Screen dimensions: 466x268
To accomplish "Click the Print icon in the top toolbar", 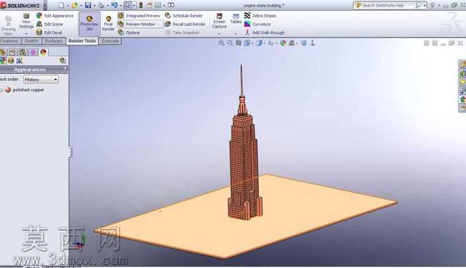I will click(101, 5).
